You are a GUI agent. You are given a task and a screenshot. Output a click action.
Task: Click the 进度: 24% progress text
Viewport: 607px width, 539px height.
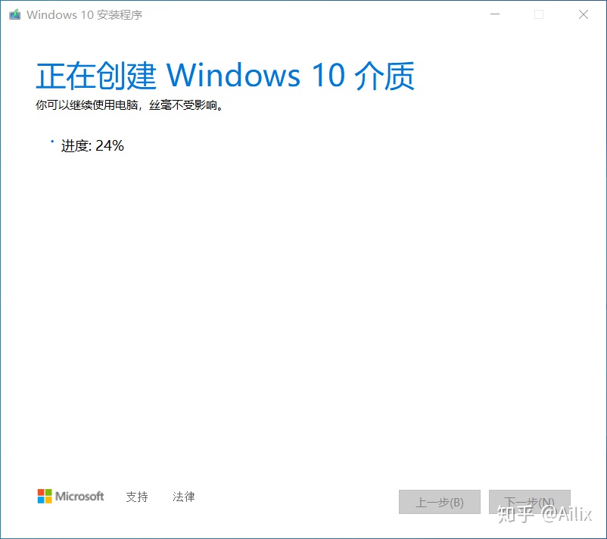[x=92, y=146]
